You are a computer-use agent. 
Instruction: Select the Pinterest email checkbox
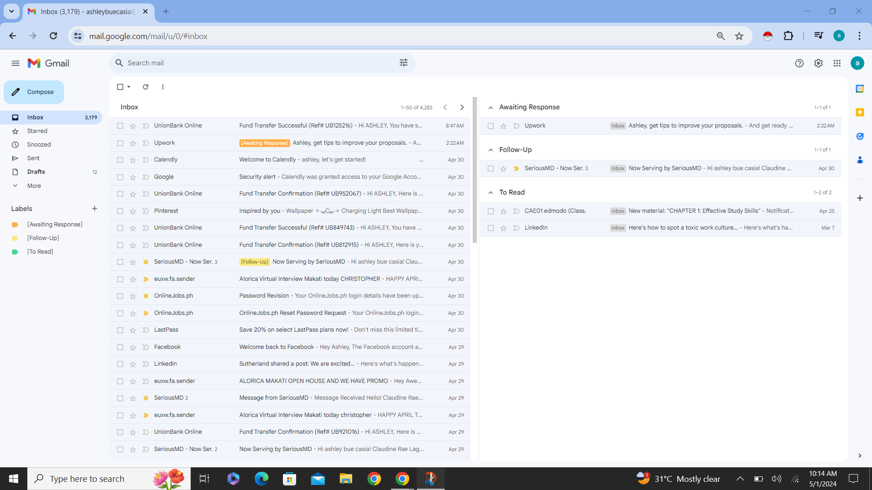(120, 211)
